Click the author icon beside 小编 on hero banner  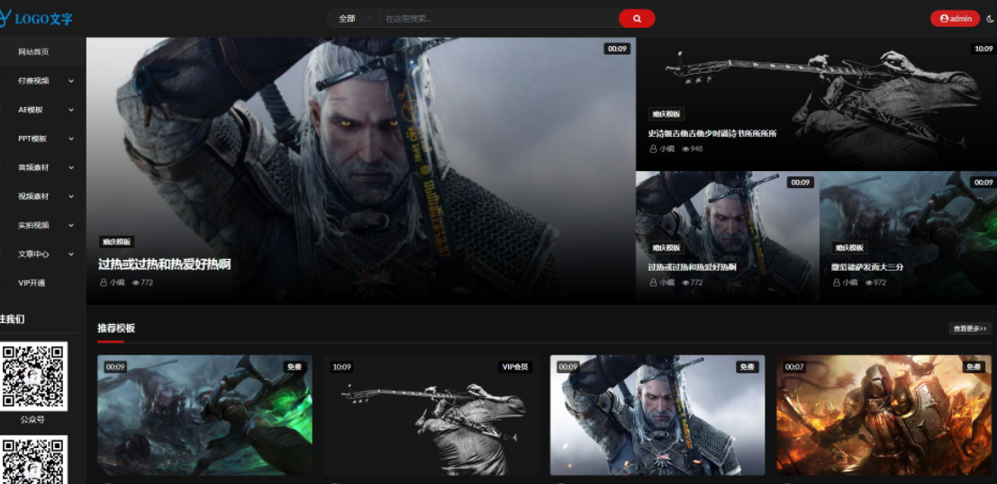point(103,282)
